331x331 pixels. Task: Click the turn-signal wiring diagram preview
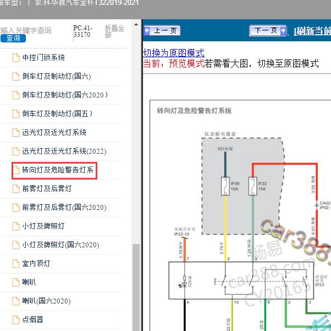[x=240, y=215]
